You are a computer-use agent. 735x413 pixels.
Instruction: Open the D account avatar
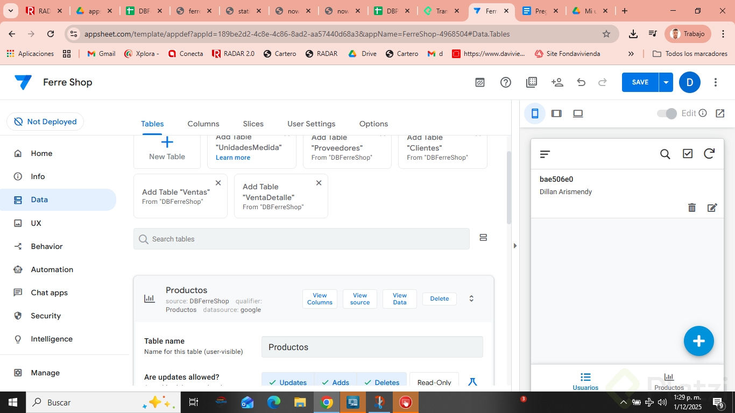click(x=690, y=82)
